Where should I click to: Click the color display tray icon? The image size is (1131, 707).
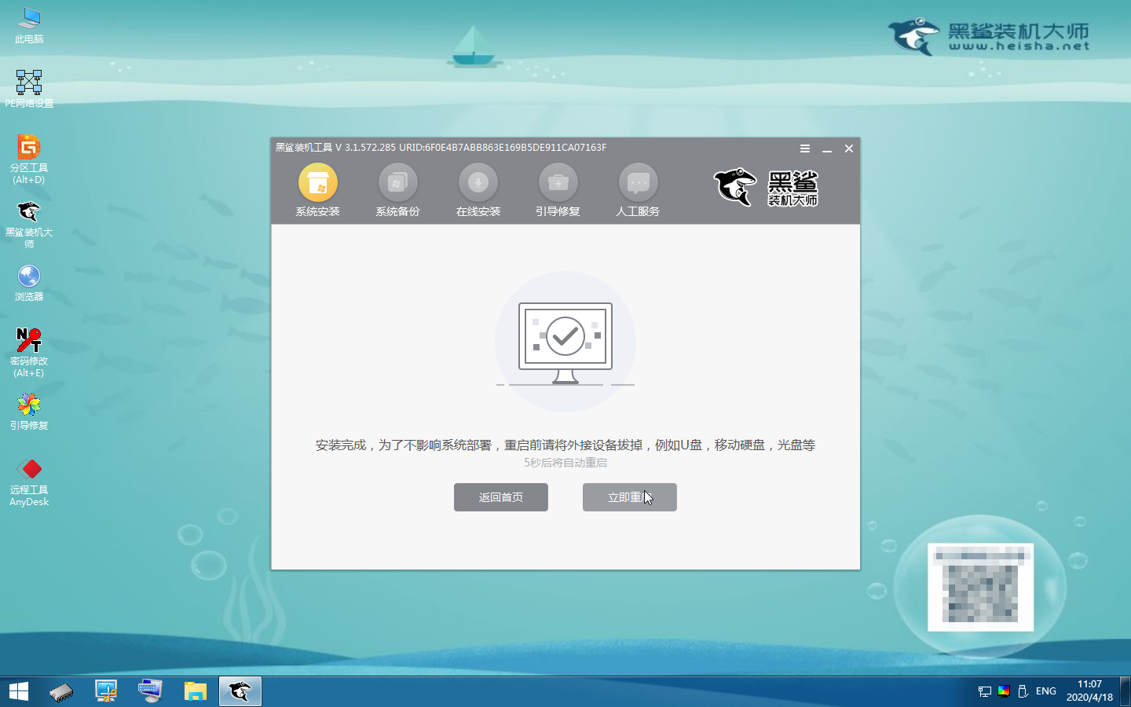[x=1004, y=691]
